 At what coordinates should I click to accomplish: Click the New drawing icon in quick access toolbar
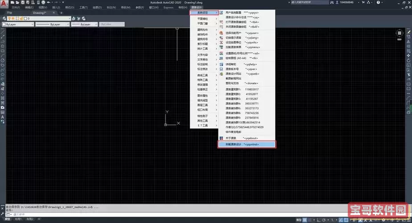coord(12,2)
